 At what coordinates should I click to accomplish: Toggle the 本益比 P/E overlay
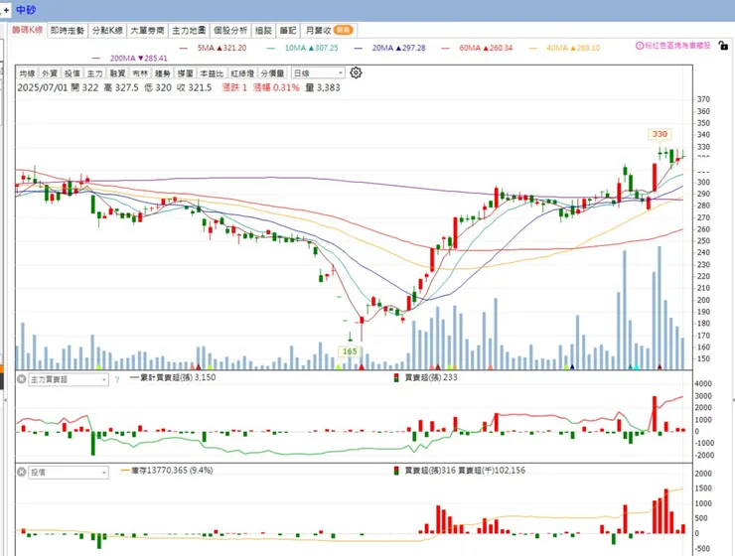click(x=212, y=73)
